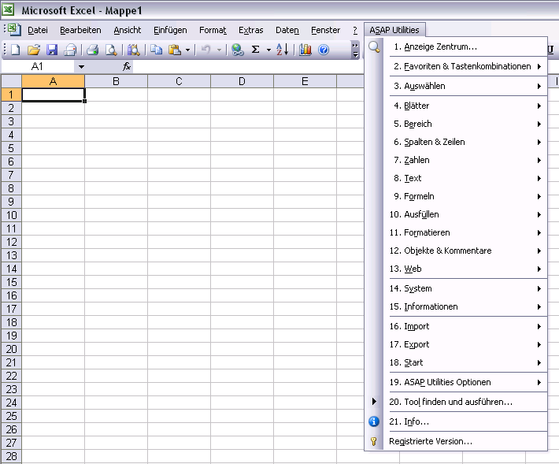Expand the Spalten & Zeilen submenu
Screen dimensions: 559x464
(x=539, y=143)
